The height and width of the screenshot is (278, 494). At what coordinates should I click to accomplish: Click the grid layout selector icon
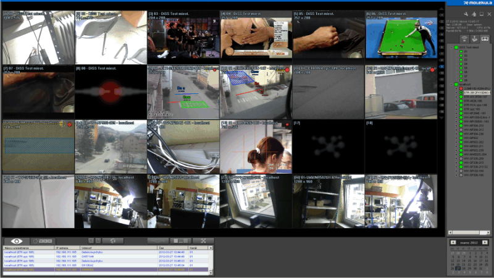(180, 240)
